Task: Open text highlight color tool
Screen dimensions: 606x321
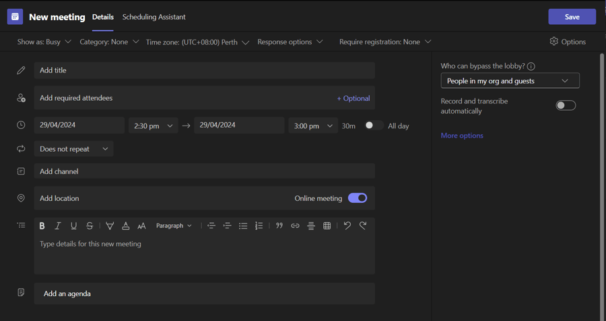Action: click(x=110, y=226)
